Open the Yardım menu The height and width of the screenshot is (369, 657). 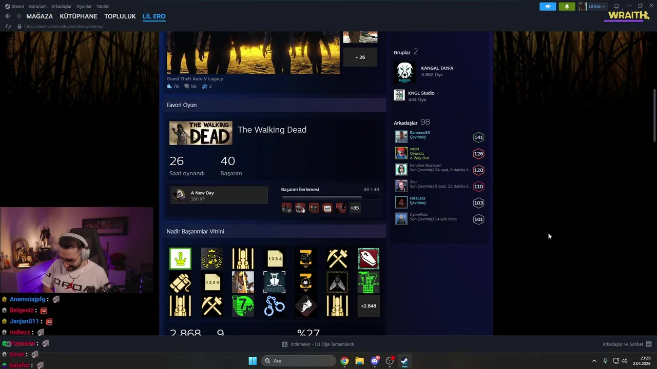[x=103, y=6]
